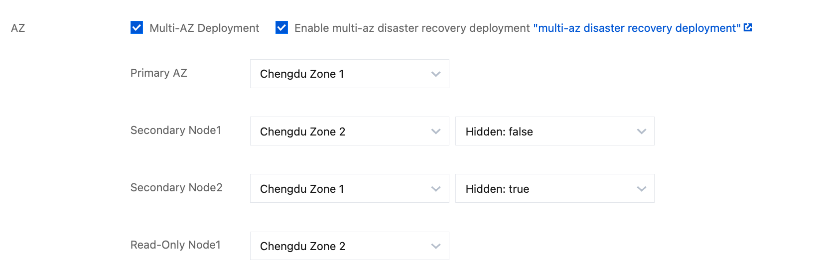Open the Primary AZ Chengdu Zone 1 dropdown
The image size is (823, 273).
click(x=350, y=74)
